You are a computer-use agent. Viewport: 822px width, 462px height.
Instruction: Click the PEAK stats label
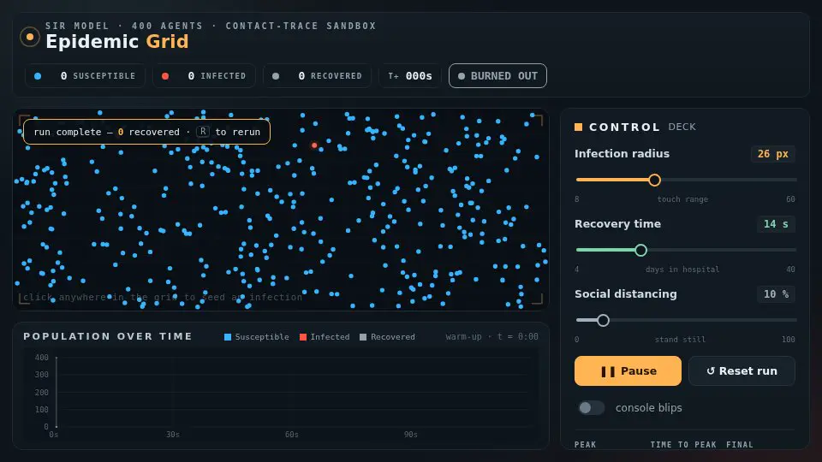coord(585,445)
